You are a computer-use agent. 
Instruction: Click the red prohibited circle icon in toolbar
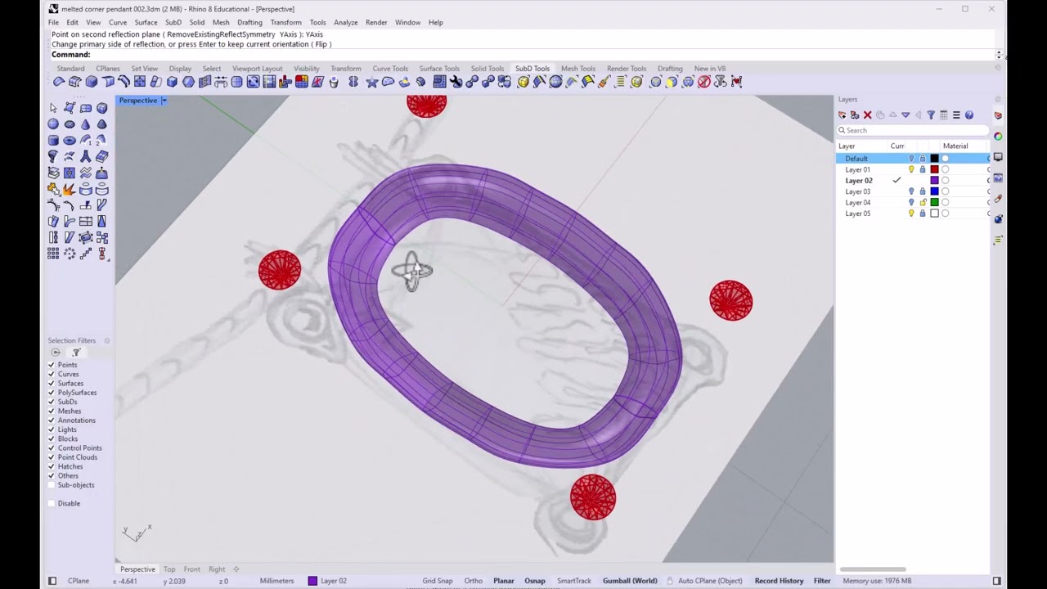(x=704, y=81)
